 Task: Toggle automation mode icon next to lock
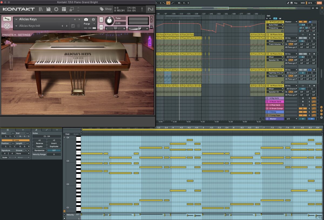click(x=275, y=19)
